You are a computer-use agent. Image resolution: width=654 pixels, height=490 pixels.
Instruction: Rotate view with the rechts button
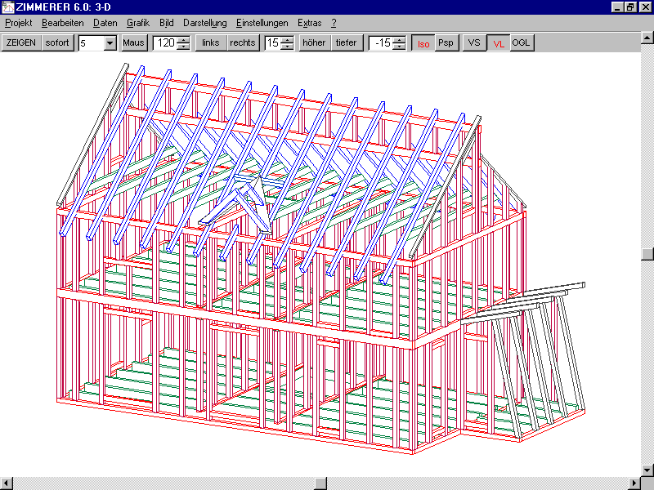243,43
